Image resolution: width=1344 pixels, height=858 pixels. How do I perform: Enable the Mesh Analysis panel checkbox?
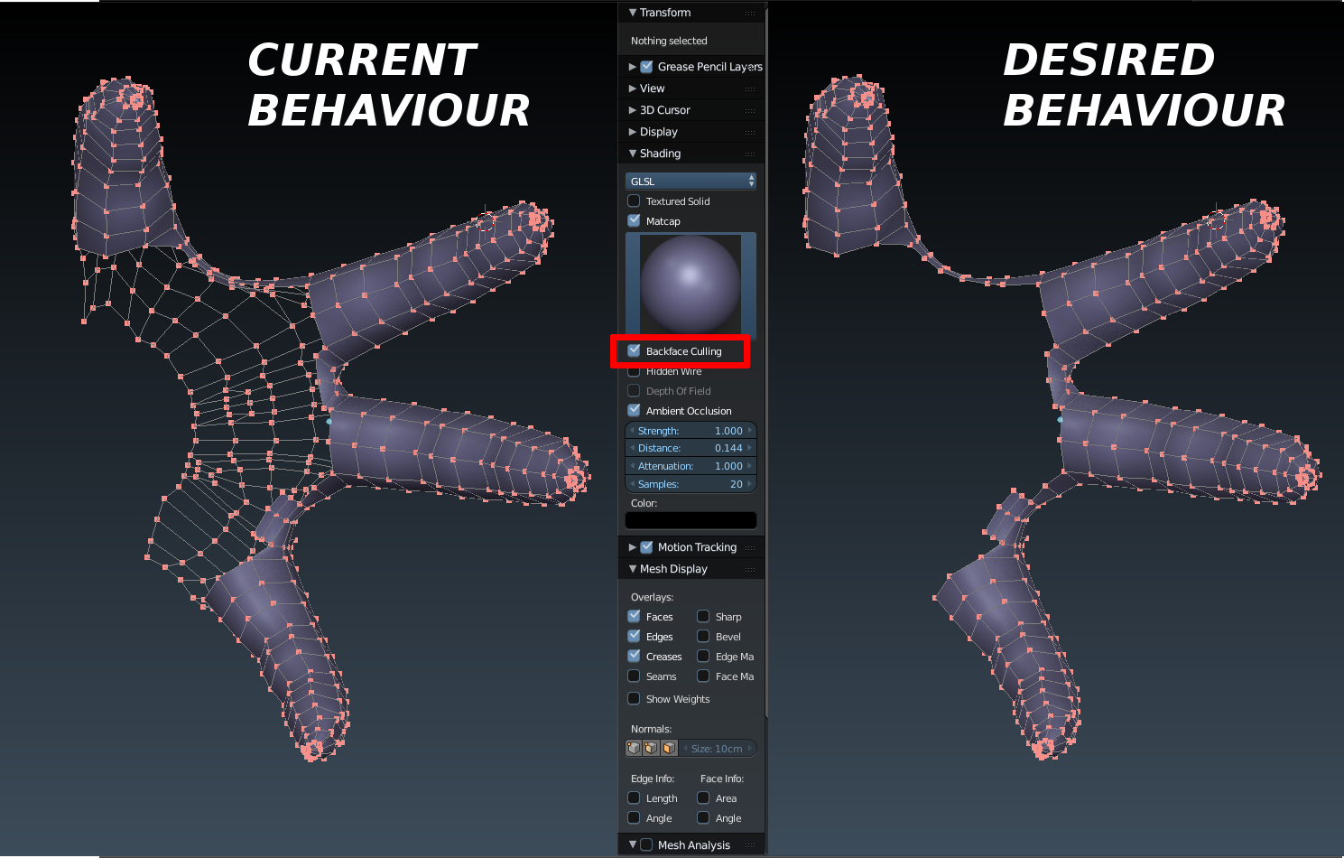646,844
